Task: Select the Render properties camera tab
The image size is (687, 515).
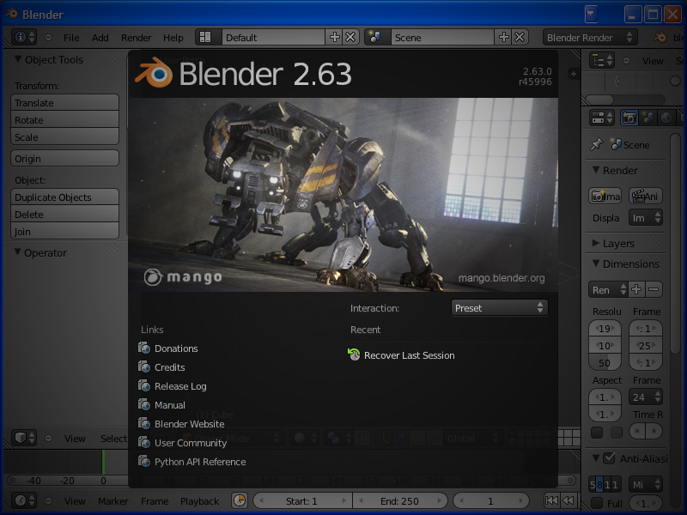Action: (x=629, y=118)
